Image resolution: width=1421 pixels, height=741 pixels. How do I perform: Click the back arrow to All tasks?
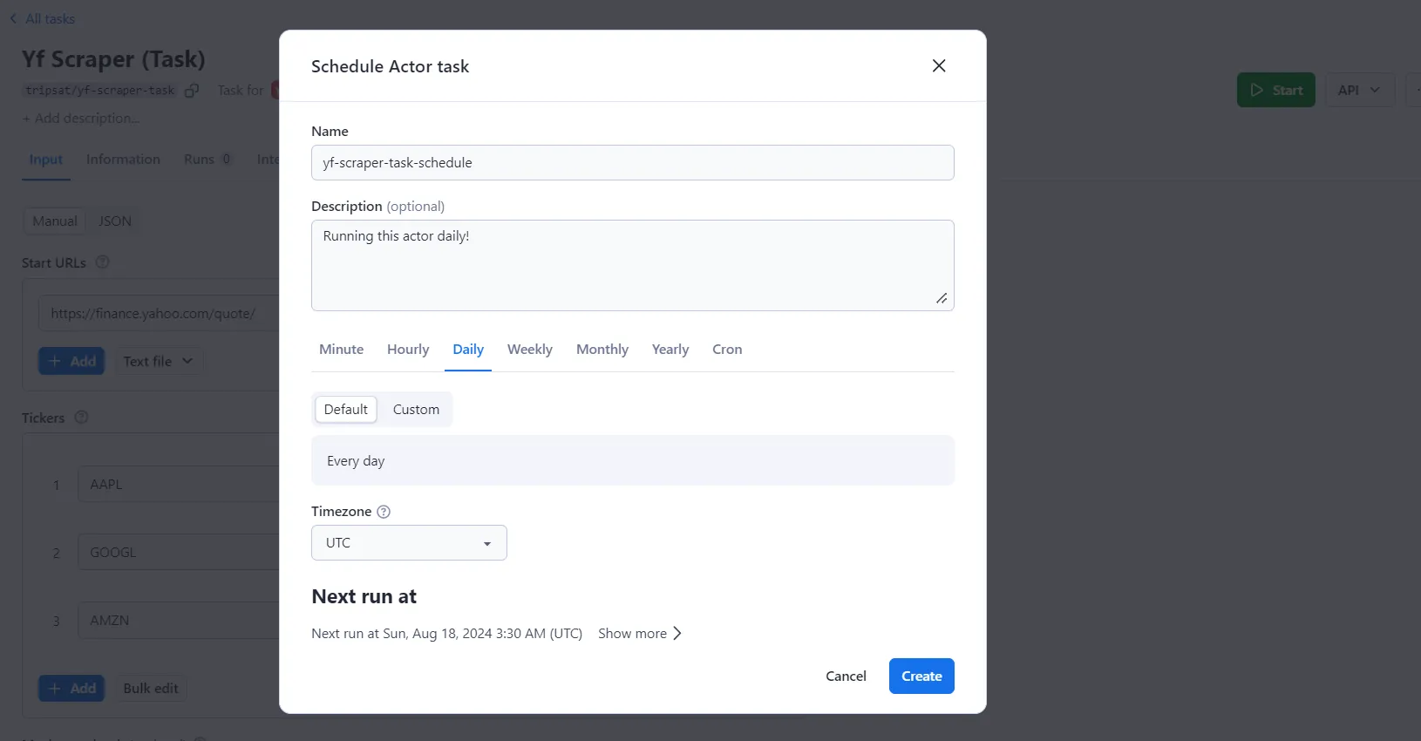pos(13,18)
